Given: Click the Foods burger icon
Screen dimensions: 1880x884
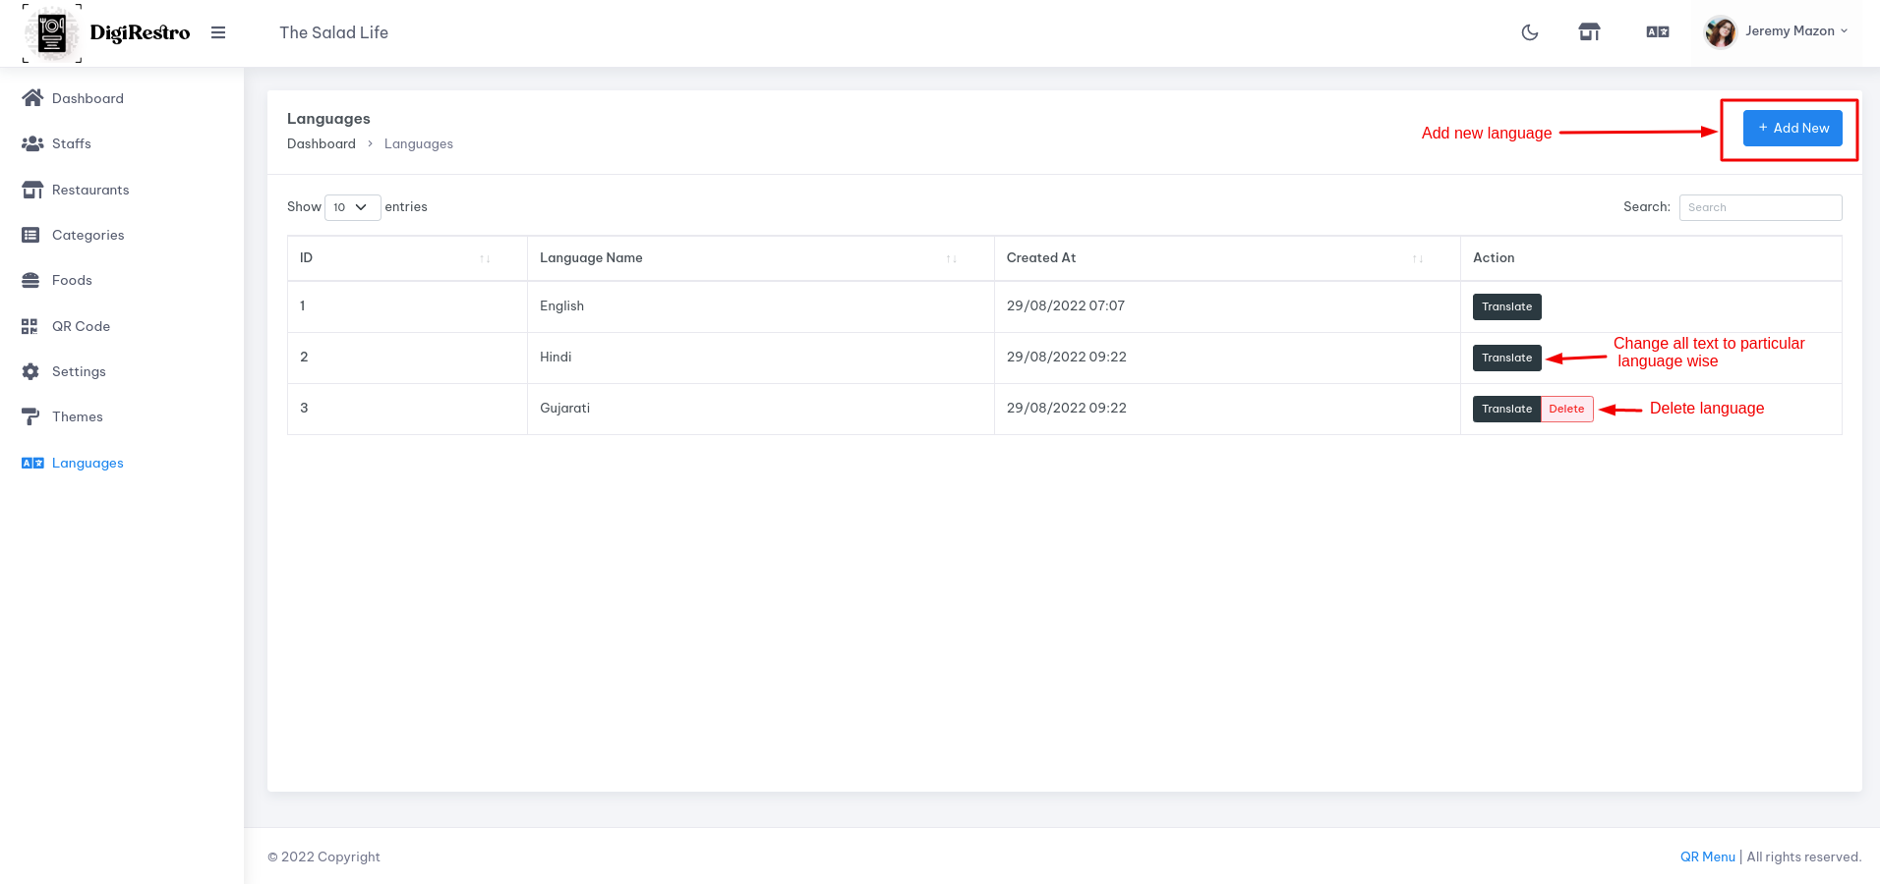Looking at the screenshot, I should pos(30,280).
